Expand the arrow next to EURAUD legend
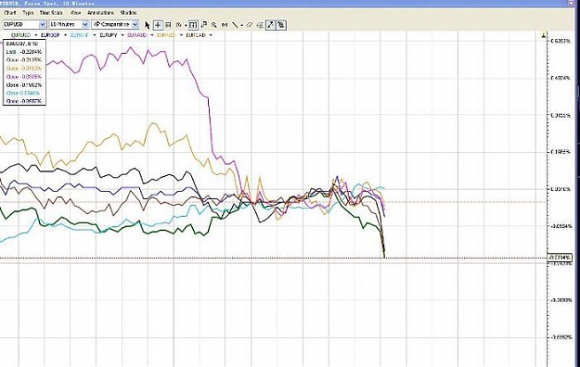 (x=152, y=35)
